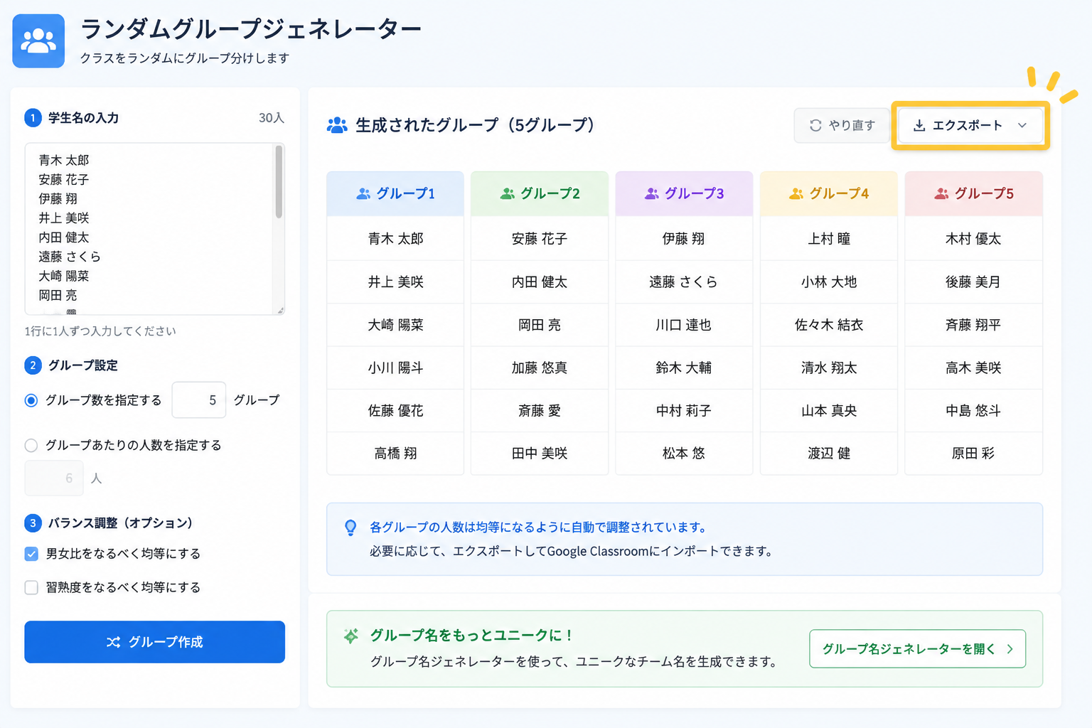The height and width of the screenshot is (728, 1092).
Task: Click the per-group people input showing 6
Action: [x=54, y=478]
